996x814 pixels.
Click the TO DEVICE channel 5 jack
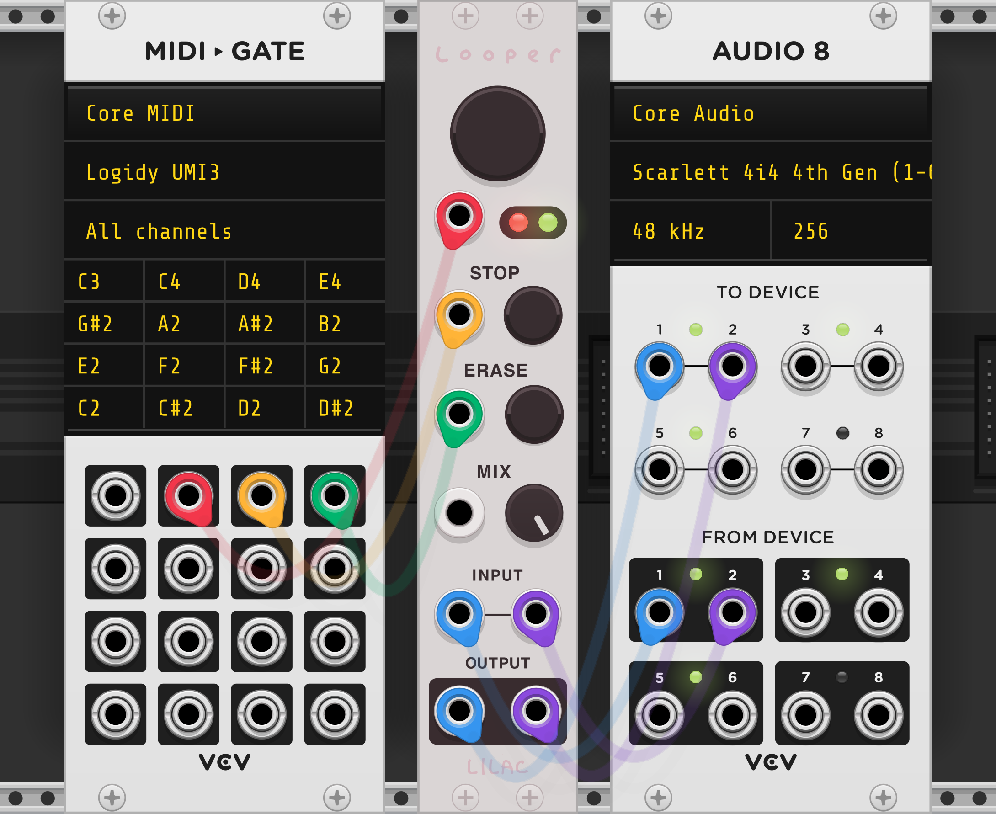pyautogui.click(x=659, y=469)
